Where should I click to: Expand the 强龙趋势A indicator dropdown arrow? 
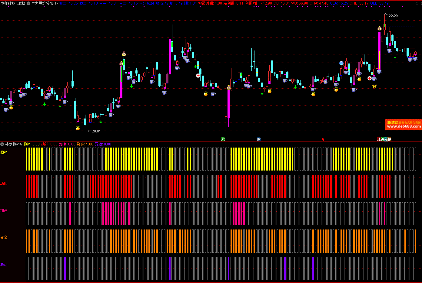click(2, 145)
